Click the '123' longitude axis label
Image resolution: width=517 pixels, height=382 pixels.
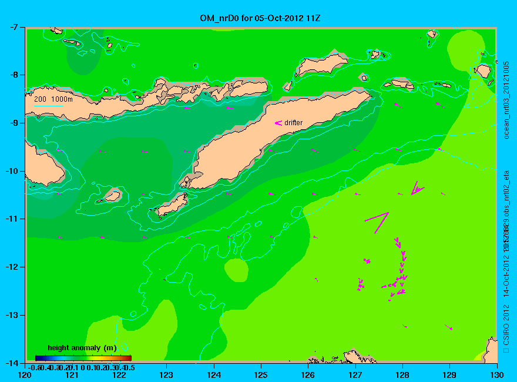[x=166, y=375]
